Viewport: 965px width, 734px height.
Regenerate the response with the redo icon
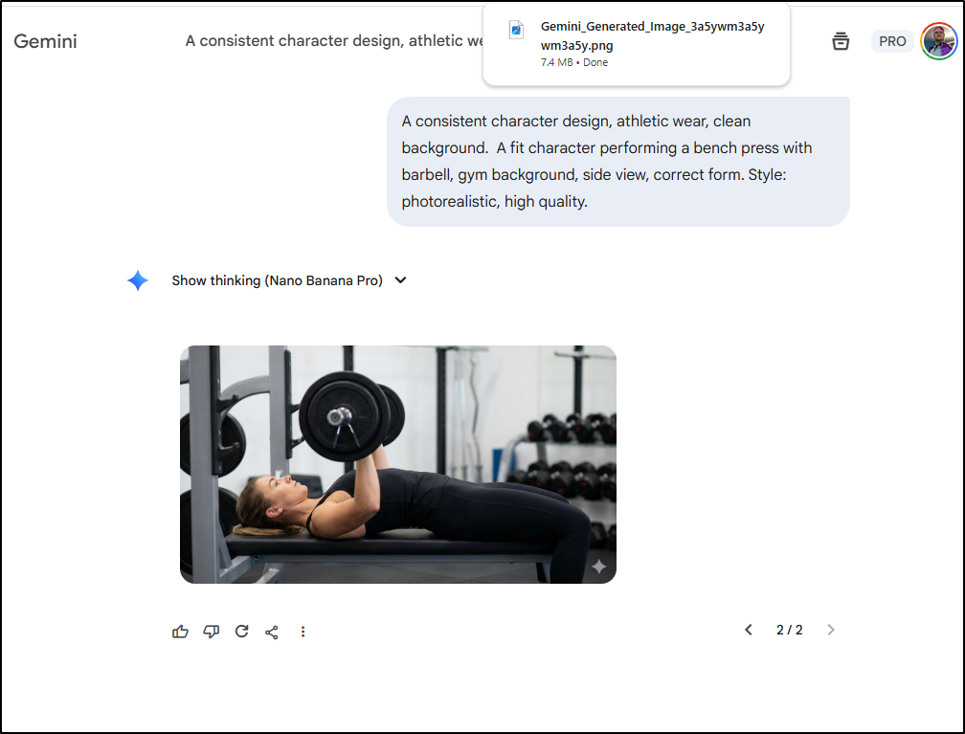tap(242, 632)
